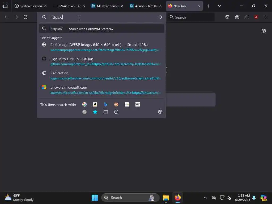Open search settings gear in dropdown
272x204 pixels.
click(160, 112)
